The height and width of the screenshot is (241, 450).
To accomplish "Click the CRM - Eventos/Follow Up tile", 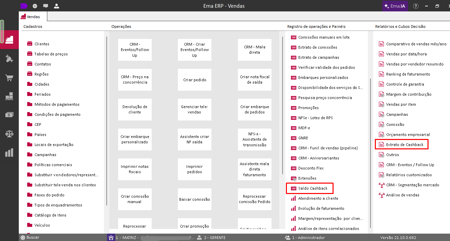I will [x=135, y=50].
